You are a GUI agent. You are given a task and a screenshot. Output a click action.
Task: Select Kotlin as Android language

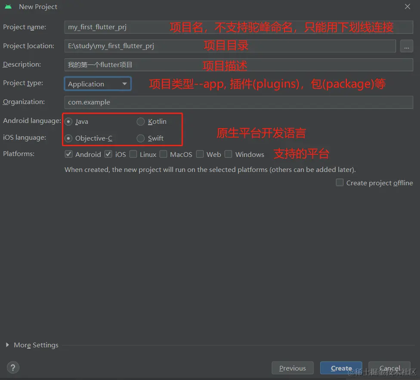(x=140, y=122)
